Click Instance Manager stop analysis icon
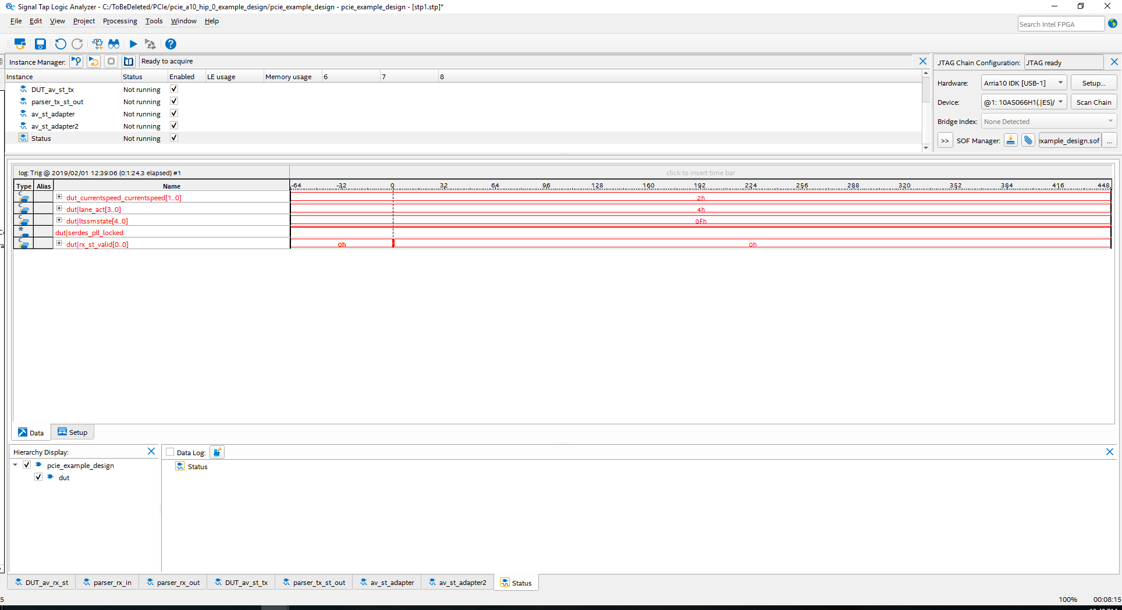This screenshot has height=610, width=1122. pyautogui.click(x=111, y=61)
